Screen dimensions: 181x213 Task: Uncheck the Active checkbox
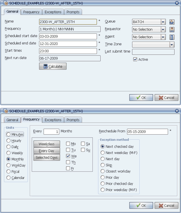coord(135,59)
